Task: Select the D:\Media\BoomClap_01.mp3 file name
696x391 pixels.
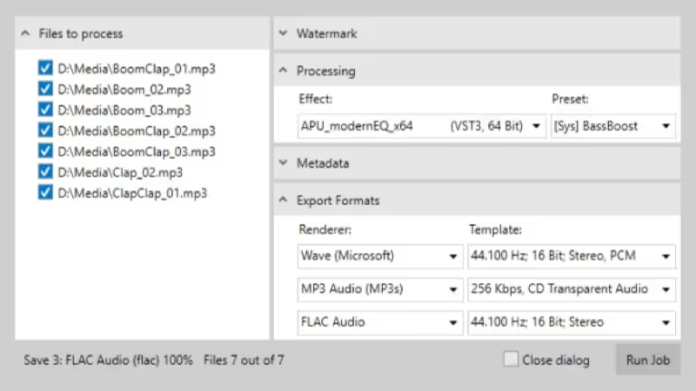Action: [x=137, y=69]
